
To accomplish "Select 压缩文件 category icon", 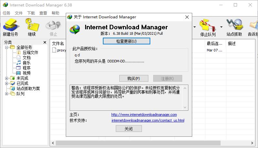I will (x=19, y=52).
